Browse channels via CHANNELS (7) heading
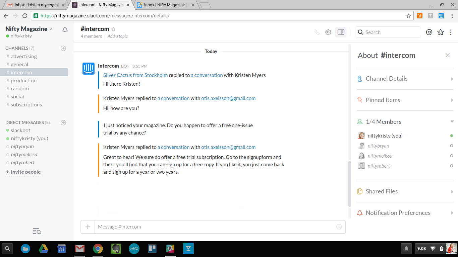 pos(20,48)
